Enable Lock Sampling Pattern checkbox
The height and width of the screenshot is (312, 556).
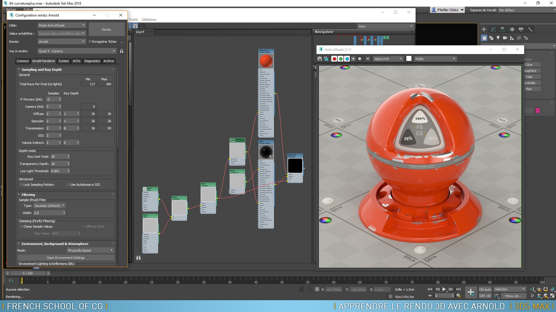coord(22,184)
